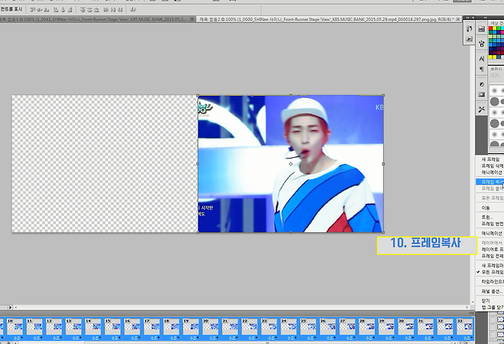Click the first align icon in options bar
504x344 pixels.
(32, 9)
